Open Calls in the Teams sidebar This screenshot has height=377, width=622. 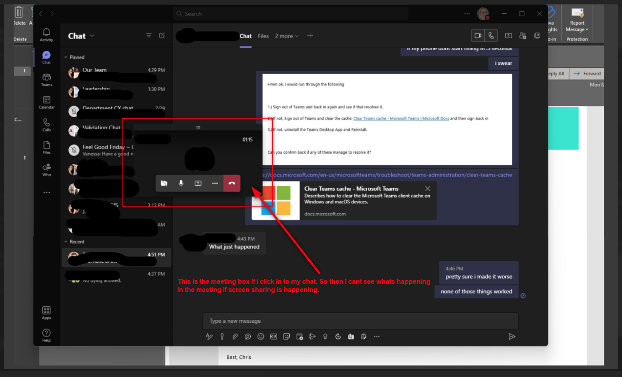tap(46, 125)
